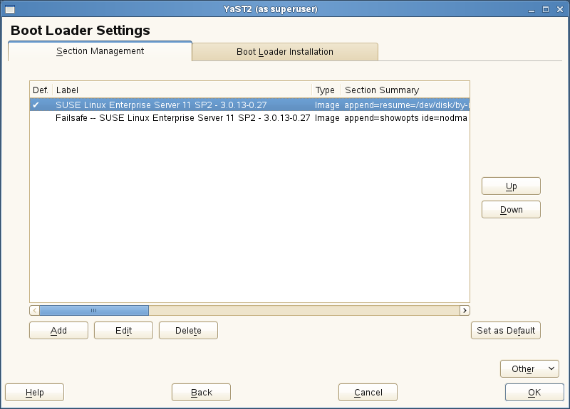Open the Boot Loader Installation tab

(285, 52)
